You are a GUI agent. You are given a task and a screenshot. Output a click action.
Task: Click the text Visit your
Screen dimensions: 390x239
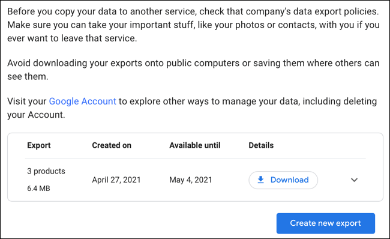click(27, 101)
